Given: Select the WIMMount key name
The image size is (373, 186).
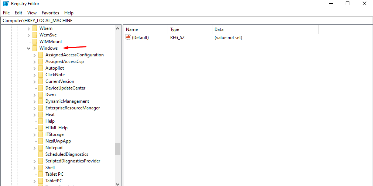Looking at the screenshot, I should [51, 42].
